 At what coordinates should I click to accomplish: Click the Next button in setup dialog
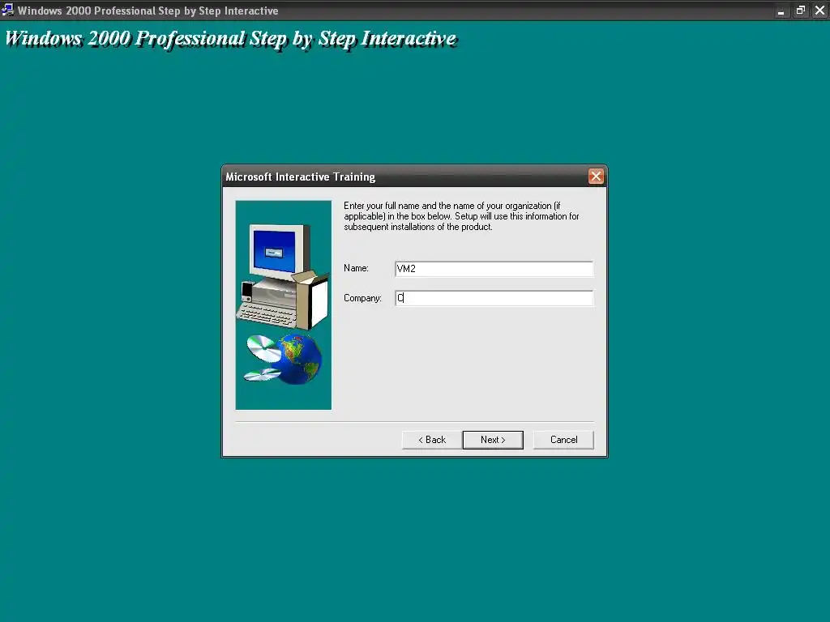pos(493,440)
